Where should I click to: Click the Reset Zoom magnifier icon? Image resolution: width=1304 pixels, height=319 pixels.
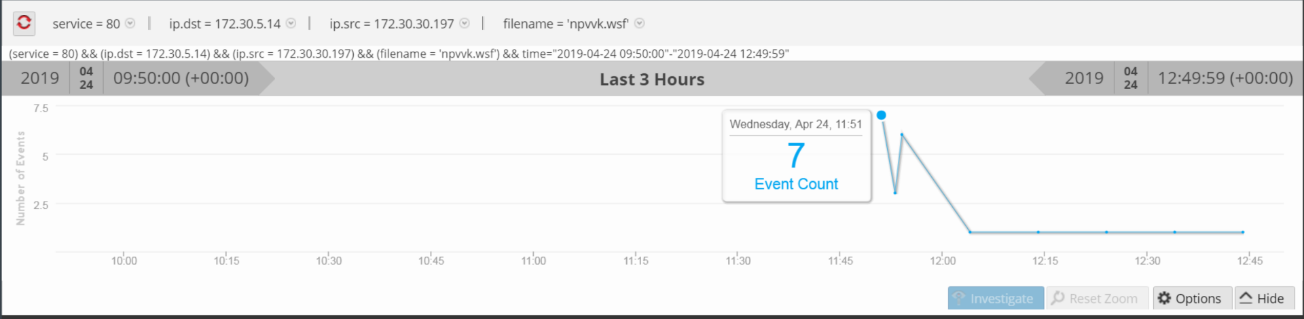[x=1057, y=298]
